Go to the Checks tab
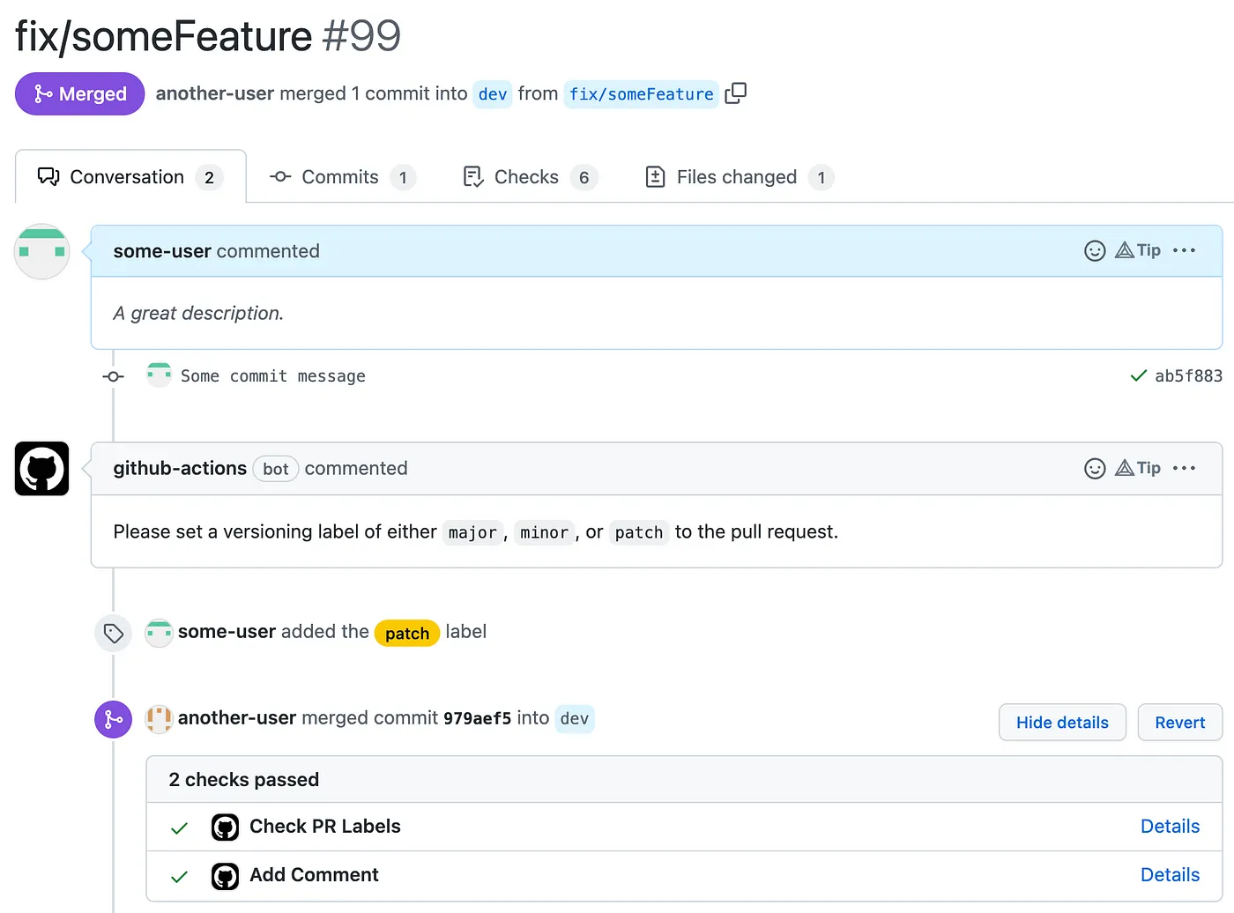1234x913 pixels. (x=528, y=177)
